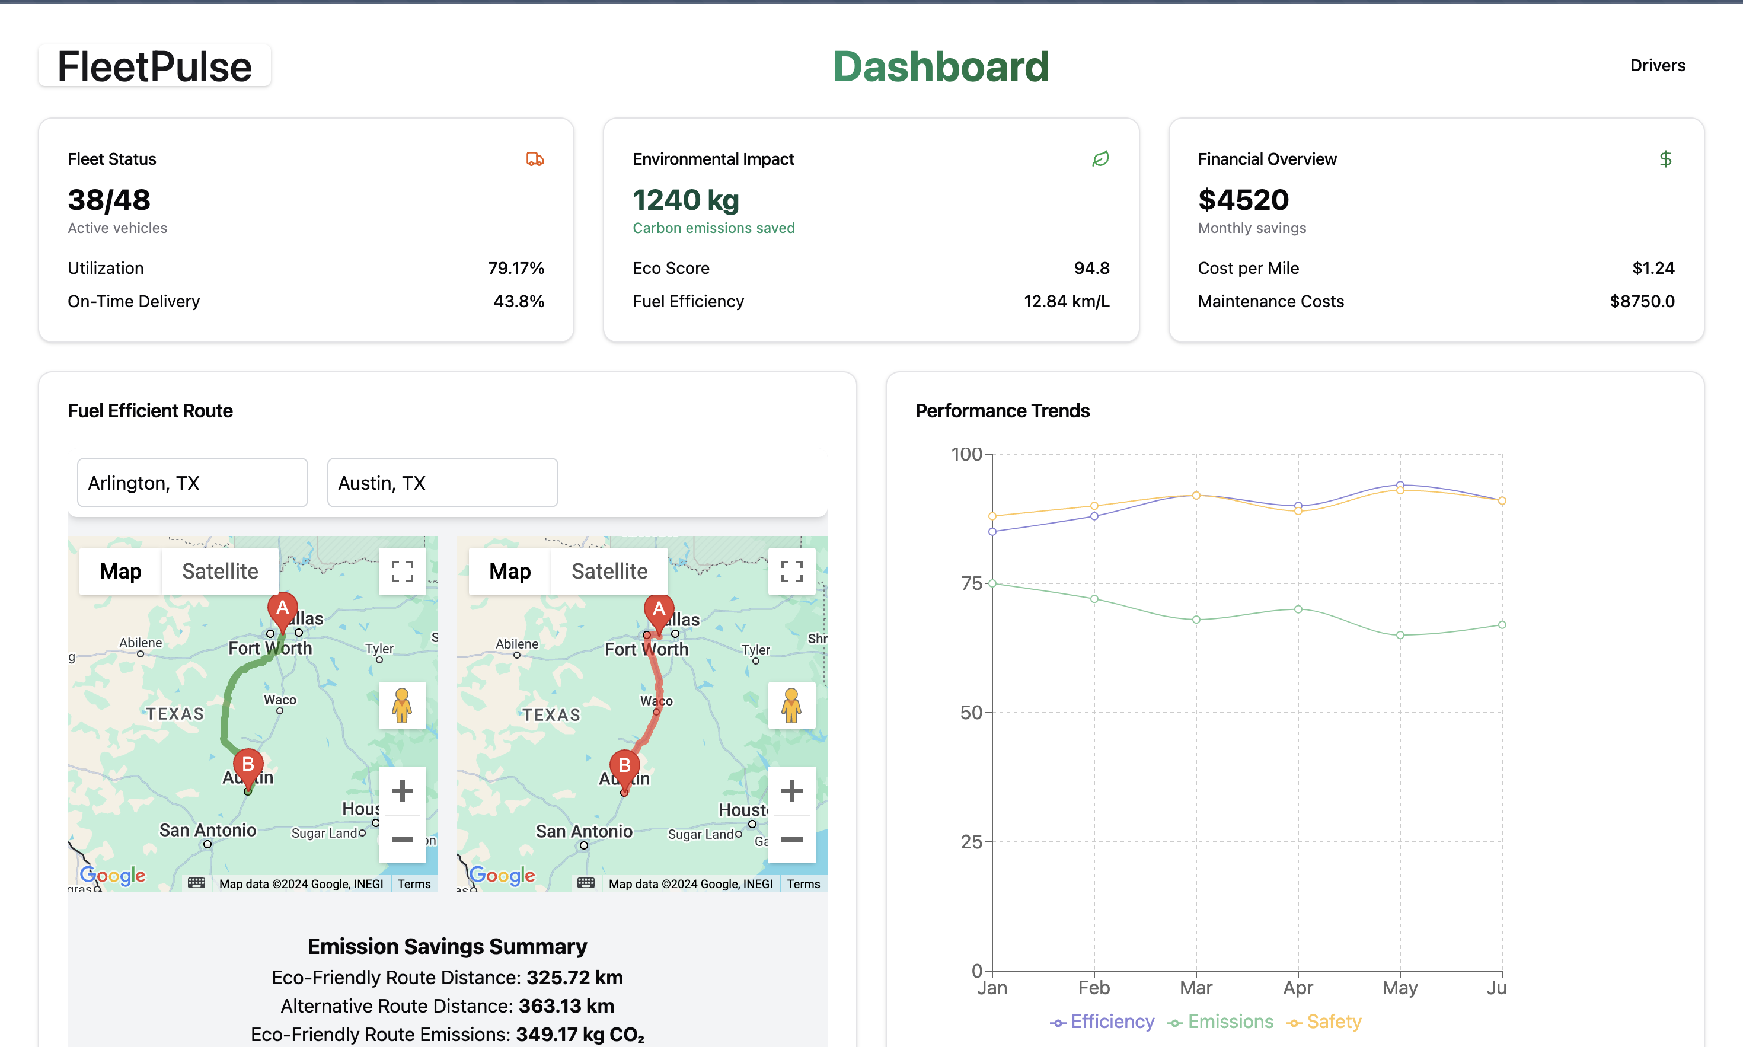Toggle Efficiency series in chart legend
Viewport: 1743px width, 1047px height.
pyautogui.click(x=1102, y=1022)
